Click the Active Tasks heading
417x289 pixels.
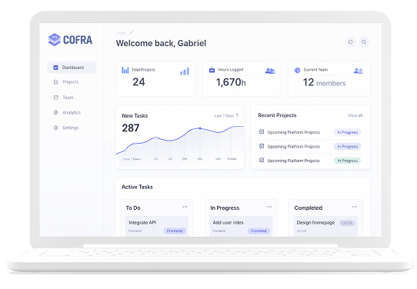click(137, 187)
